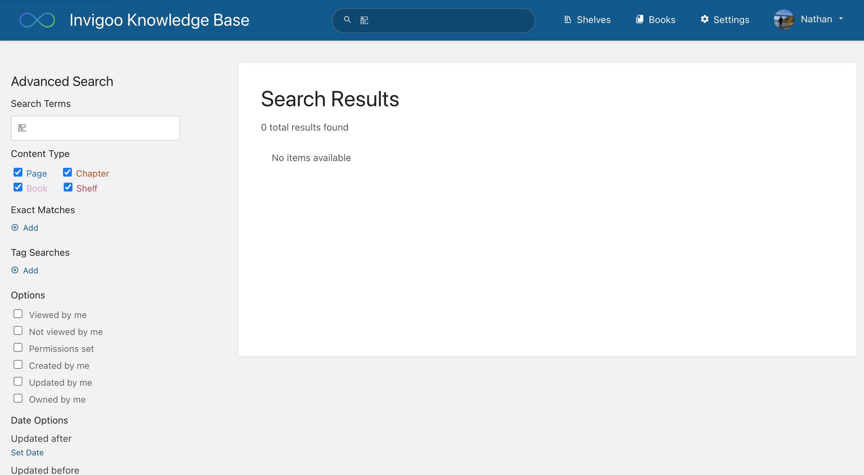Screen dimensions: 864x475
Task: Click the plus icon under Tag Searches
Action: [15, 270]
